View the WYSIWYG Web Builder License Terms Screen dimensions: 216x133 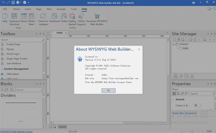click(108, 82)
